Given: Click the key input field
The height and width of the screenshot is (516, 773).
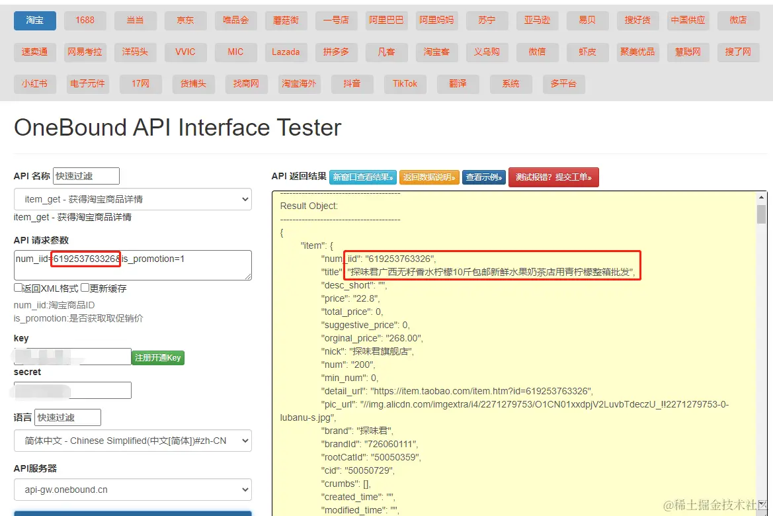Looking at the screenshot, I should coord(73,357).
